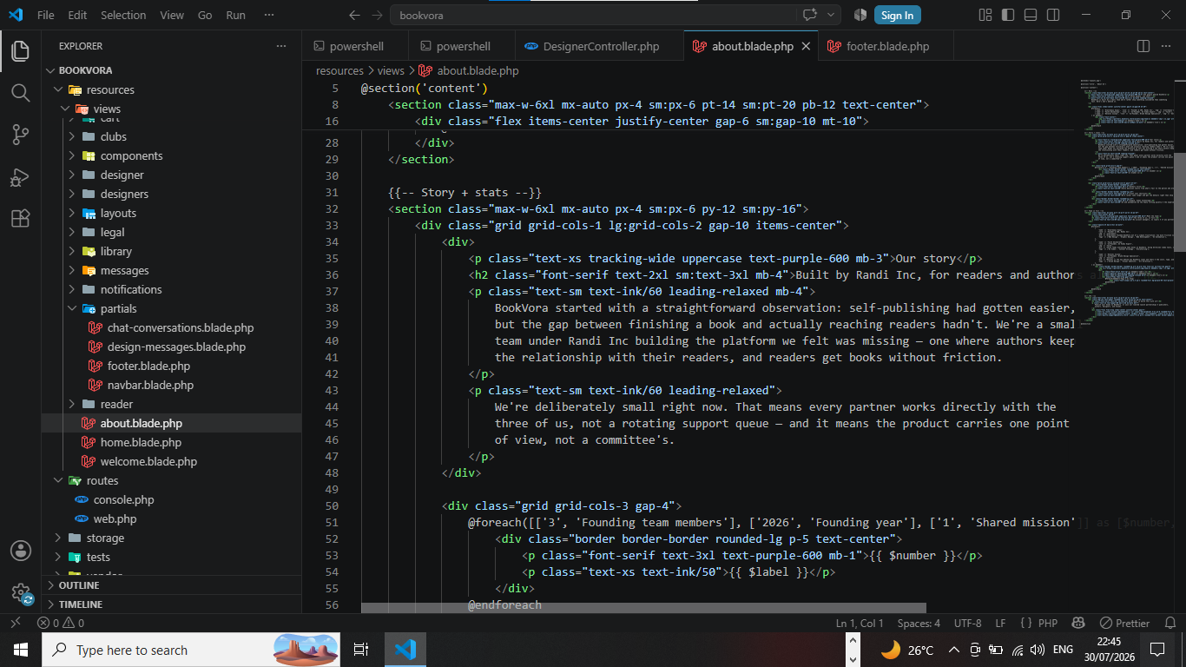Open the Selection menu

(123, 15)
